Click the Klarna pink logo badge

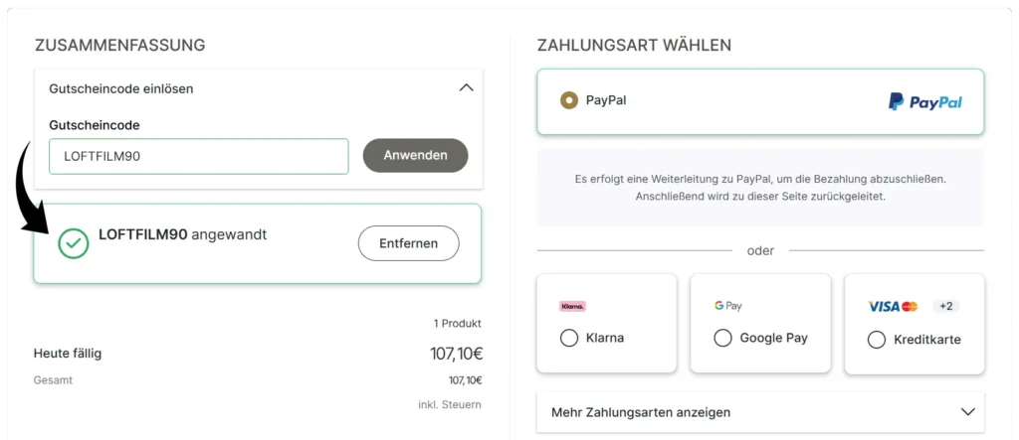pos(572,306)
